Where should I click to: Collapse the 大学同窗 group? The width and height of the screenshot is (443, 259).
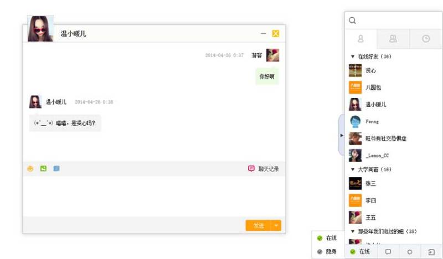(x=371, y=170)
